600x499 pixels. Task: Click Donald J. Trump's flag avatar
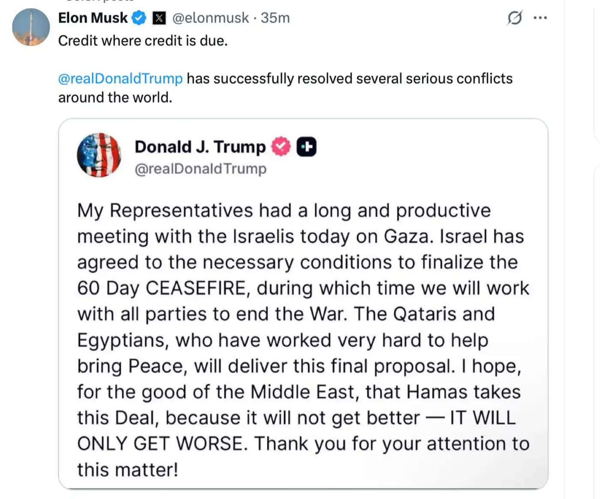point(99,155)
